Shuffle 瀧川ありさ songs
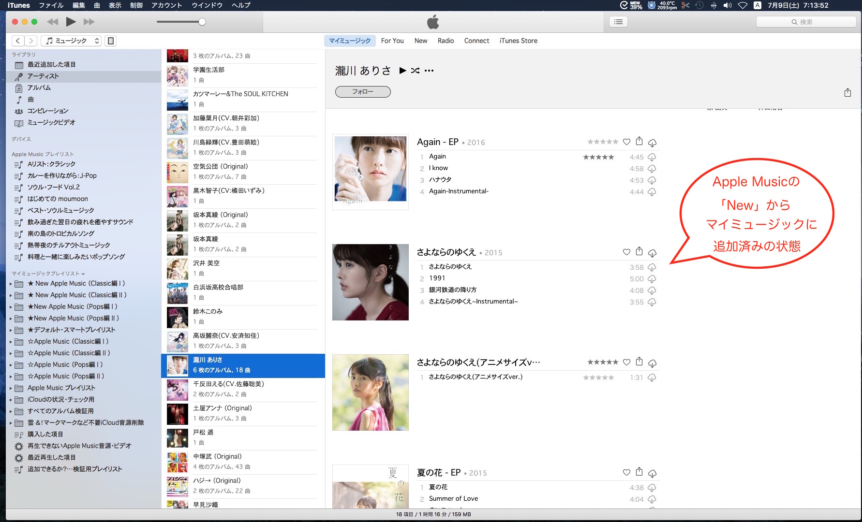Screen dimensions: 862x522 point(415,71)
